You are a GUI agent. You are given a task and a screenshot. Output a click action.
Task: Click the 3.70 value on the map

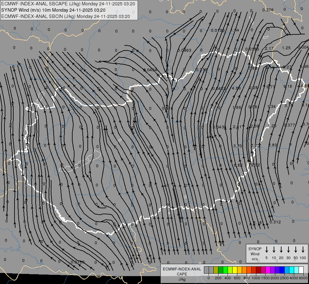click(x=237, y=146)
